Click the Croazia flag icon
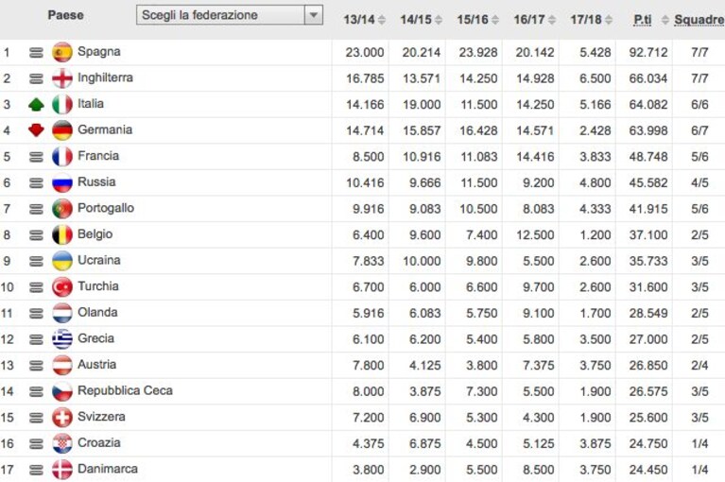Screen dimensions: 725x482 click(62, 443)
